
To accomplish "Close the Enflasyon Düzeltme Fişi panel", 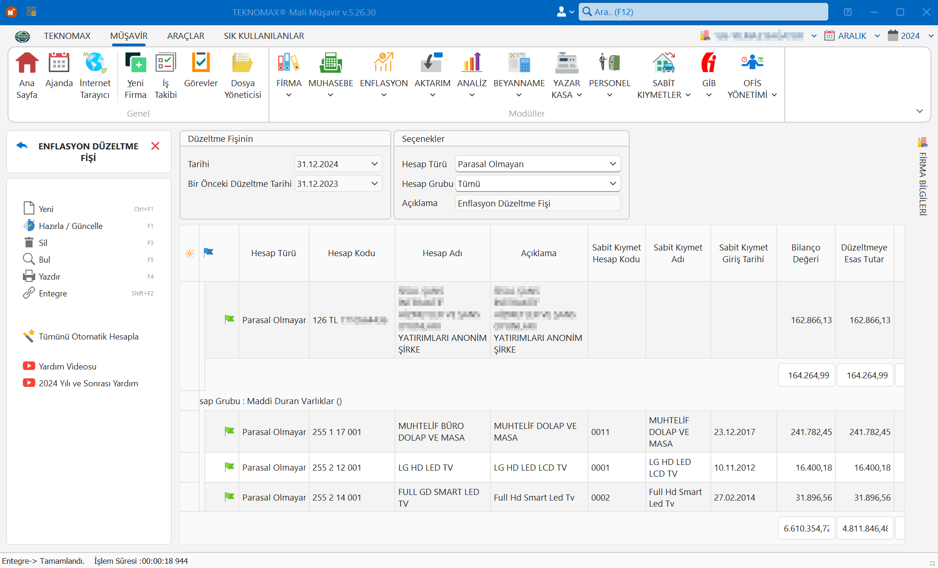I will [155, 146].
